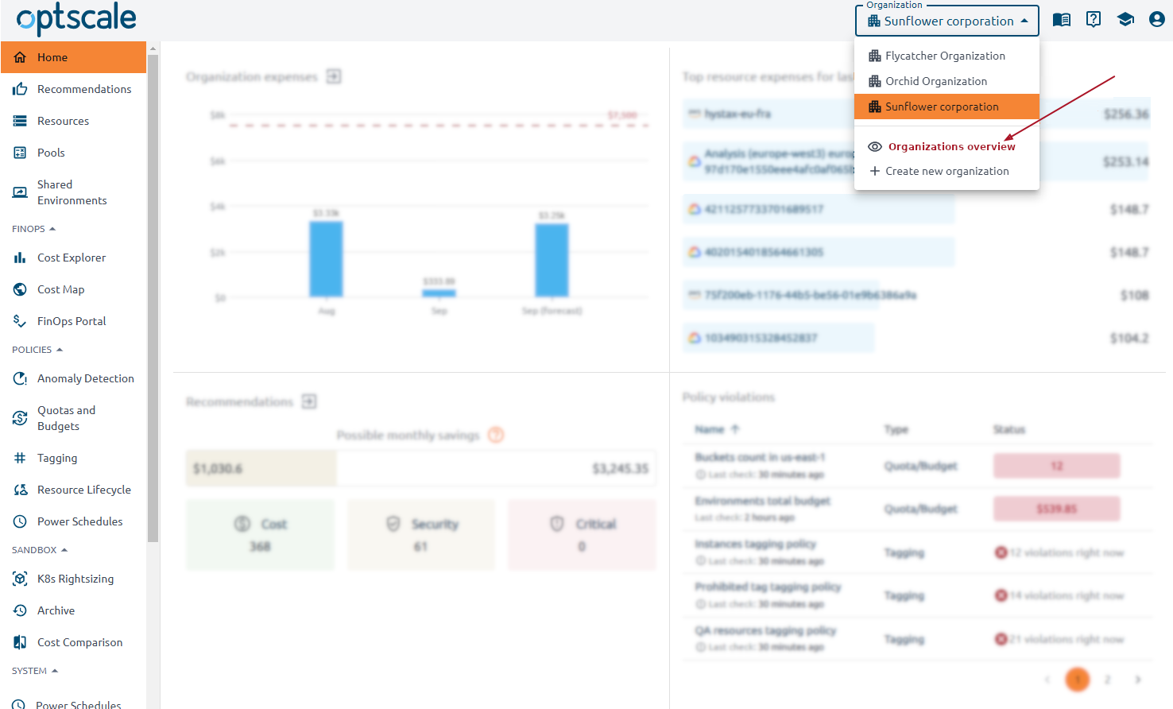Go to the next policy violations page arrow
The width and height of the screenshot is (1173, 709).
pos(1137,680)
